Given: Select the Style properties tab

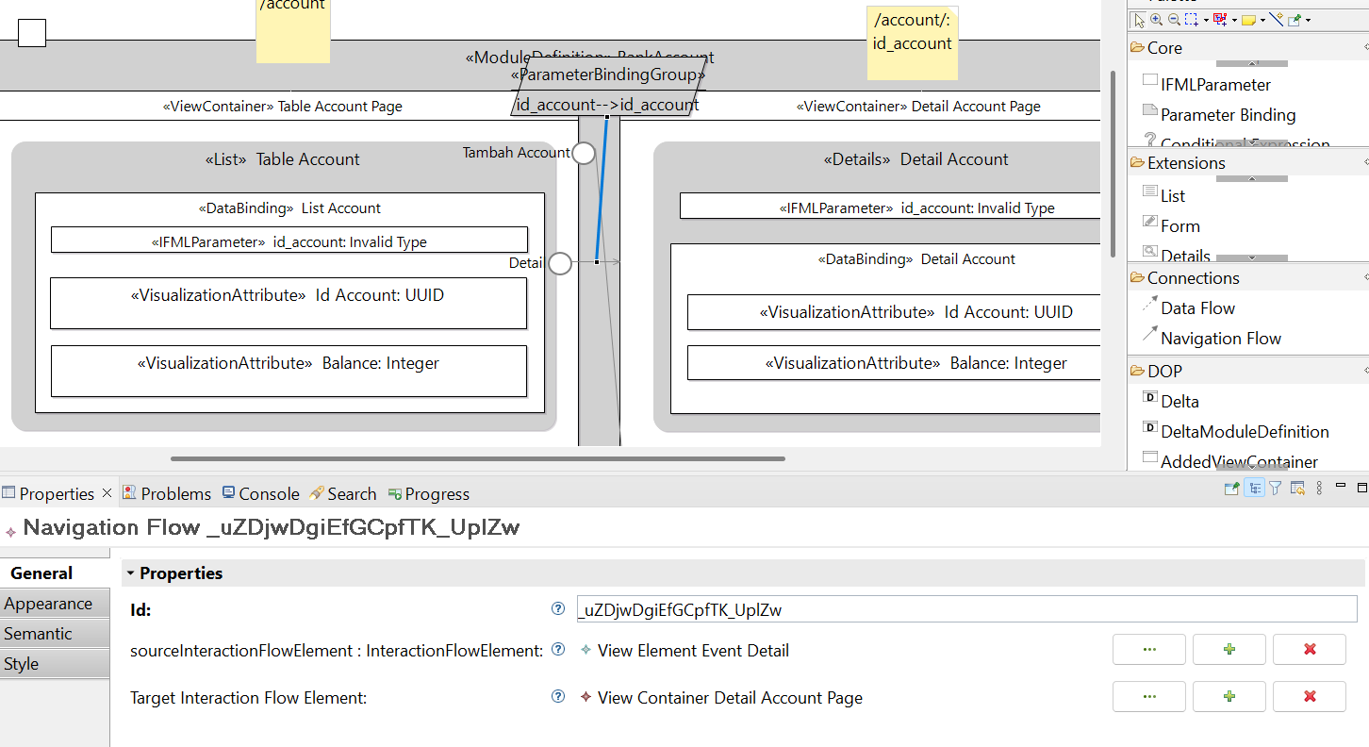Looking at the screenshot, I should tap(55, 663).
